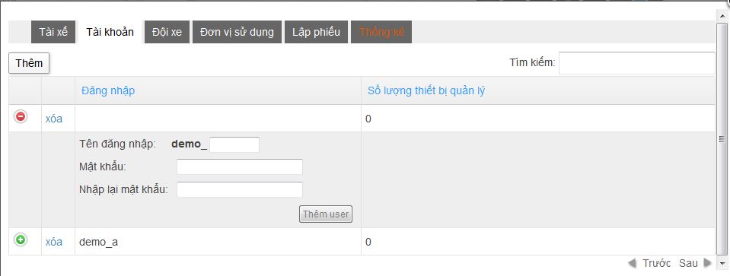
Task: Focus the Tên đăng nhập username field
Action: tap(234, 144)
